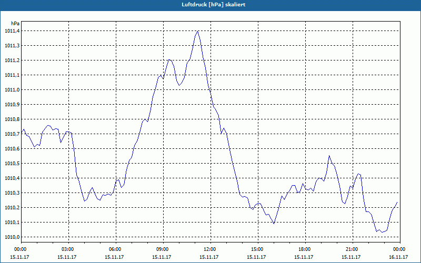Viewport: 421px width, 263px height.
Task: Click the '1011,0' y-axis value
Action: pos(12,90)
